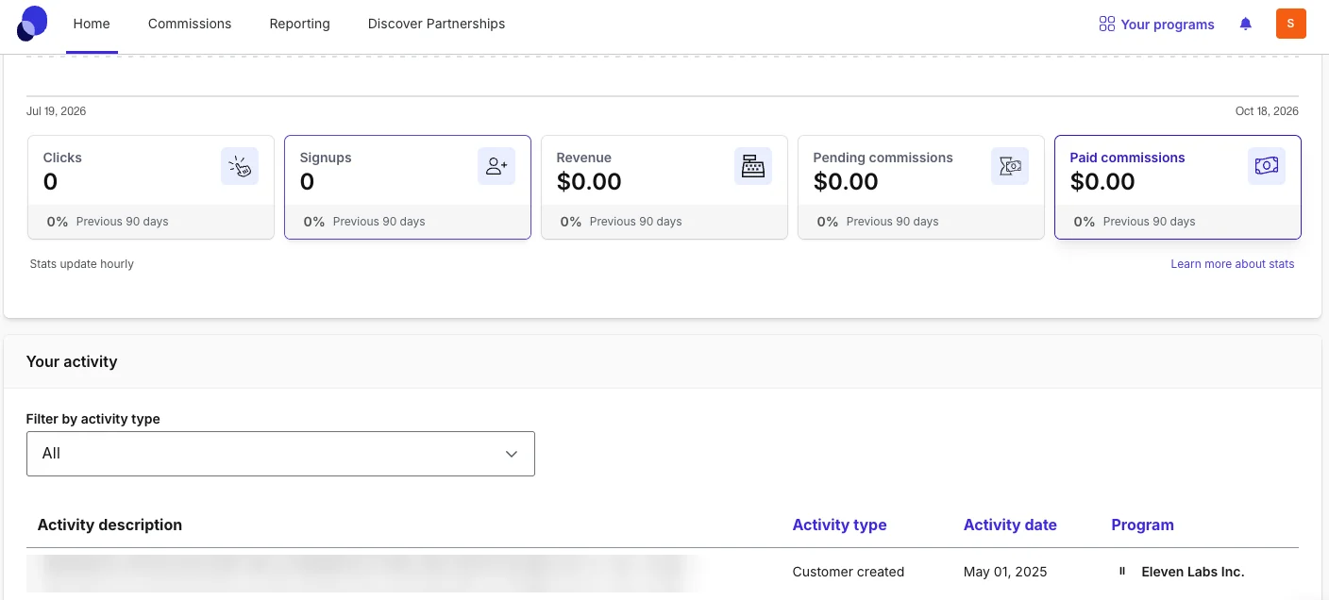Select the Clicks stat card
Viewport: 1329px width, 600px height.
pos(151,187)
